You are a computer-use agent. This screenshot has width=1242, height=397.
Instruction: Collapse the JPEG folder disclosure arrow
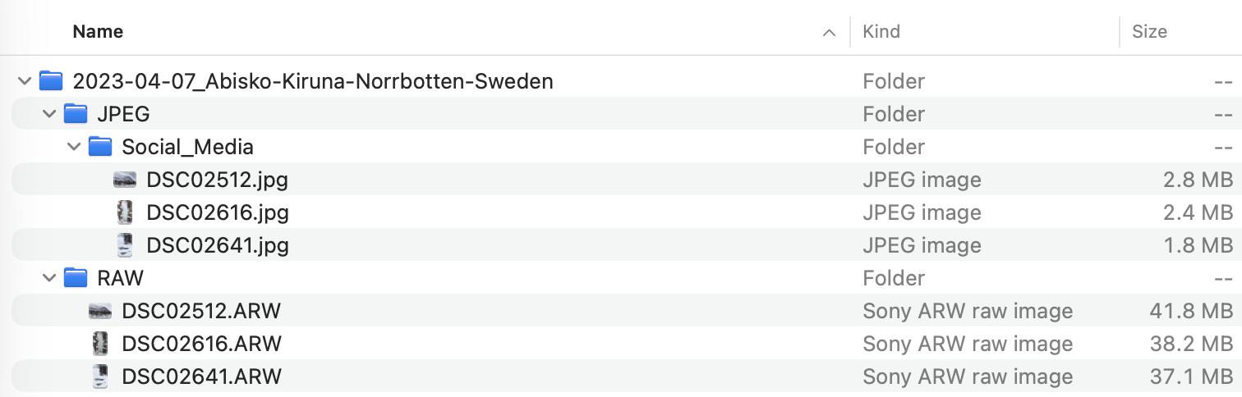(49, 114)
